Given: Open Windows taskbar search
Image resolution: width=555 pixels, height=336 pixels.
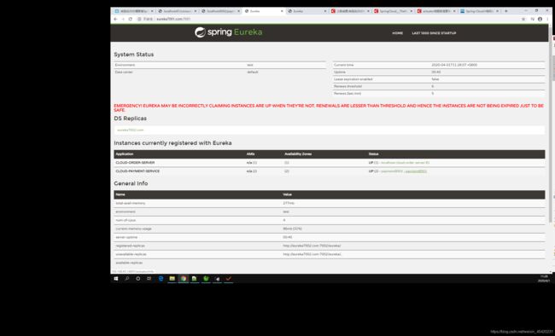Looking at the screenshot, I should (x=126, y=279).
